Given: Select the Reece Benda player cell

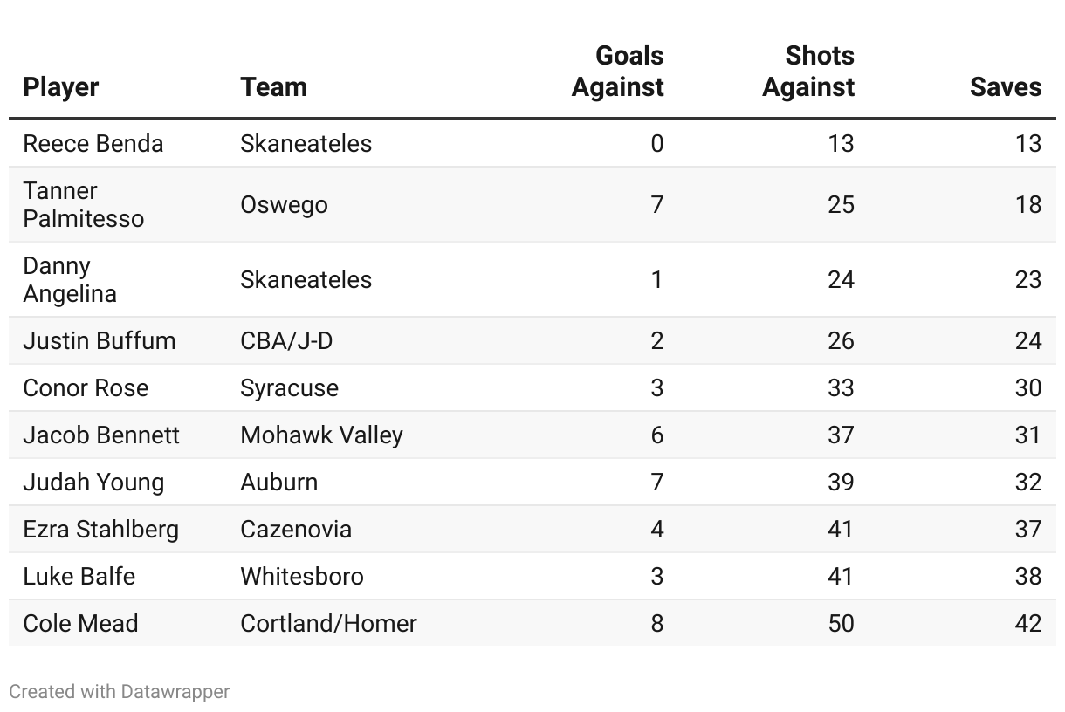Looking at the screenshot, I should click(x=93, y=143).
